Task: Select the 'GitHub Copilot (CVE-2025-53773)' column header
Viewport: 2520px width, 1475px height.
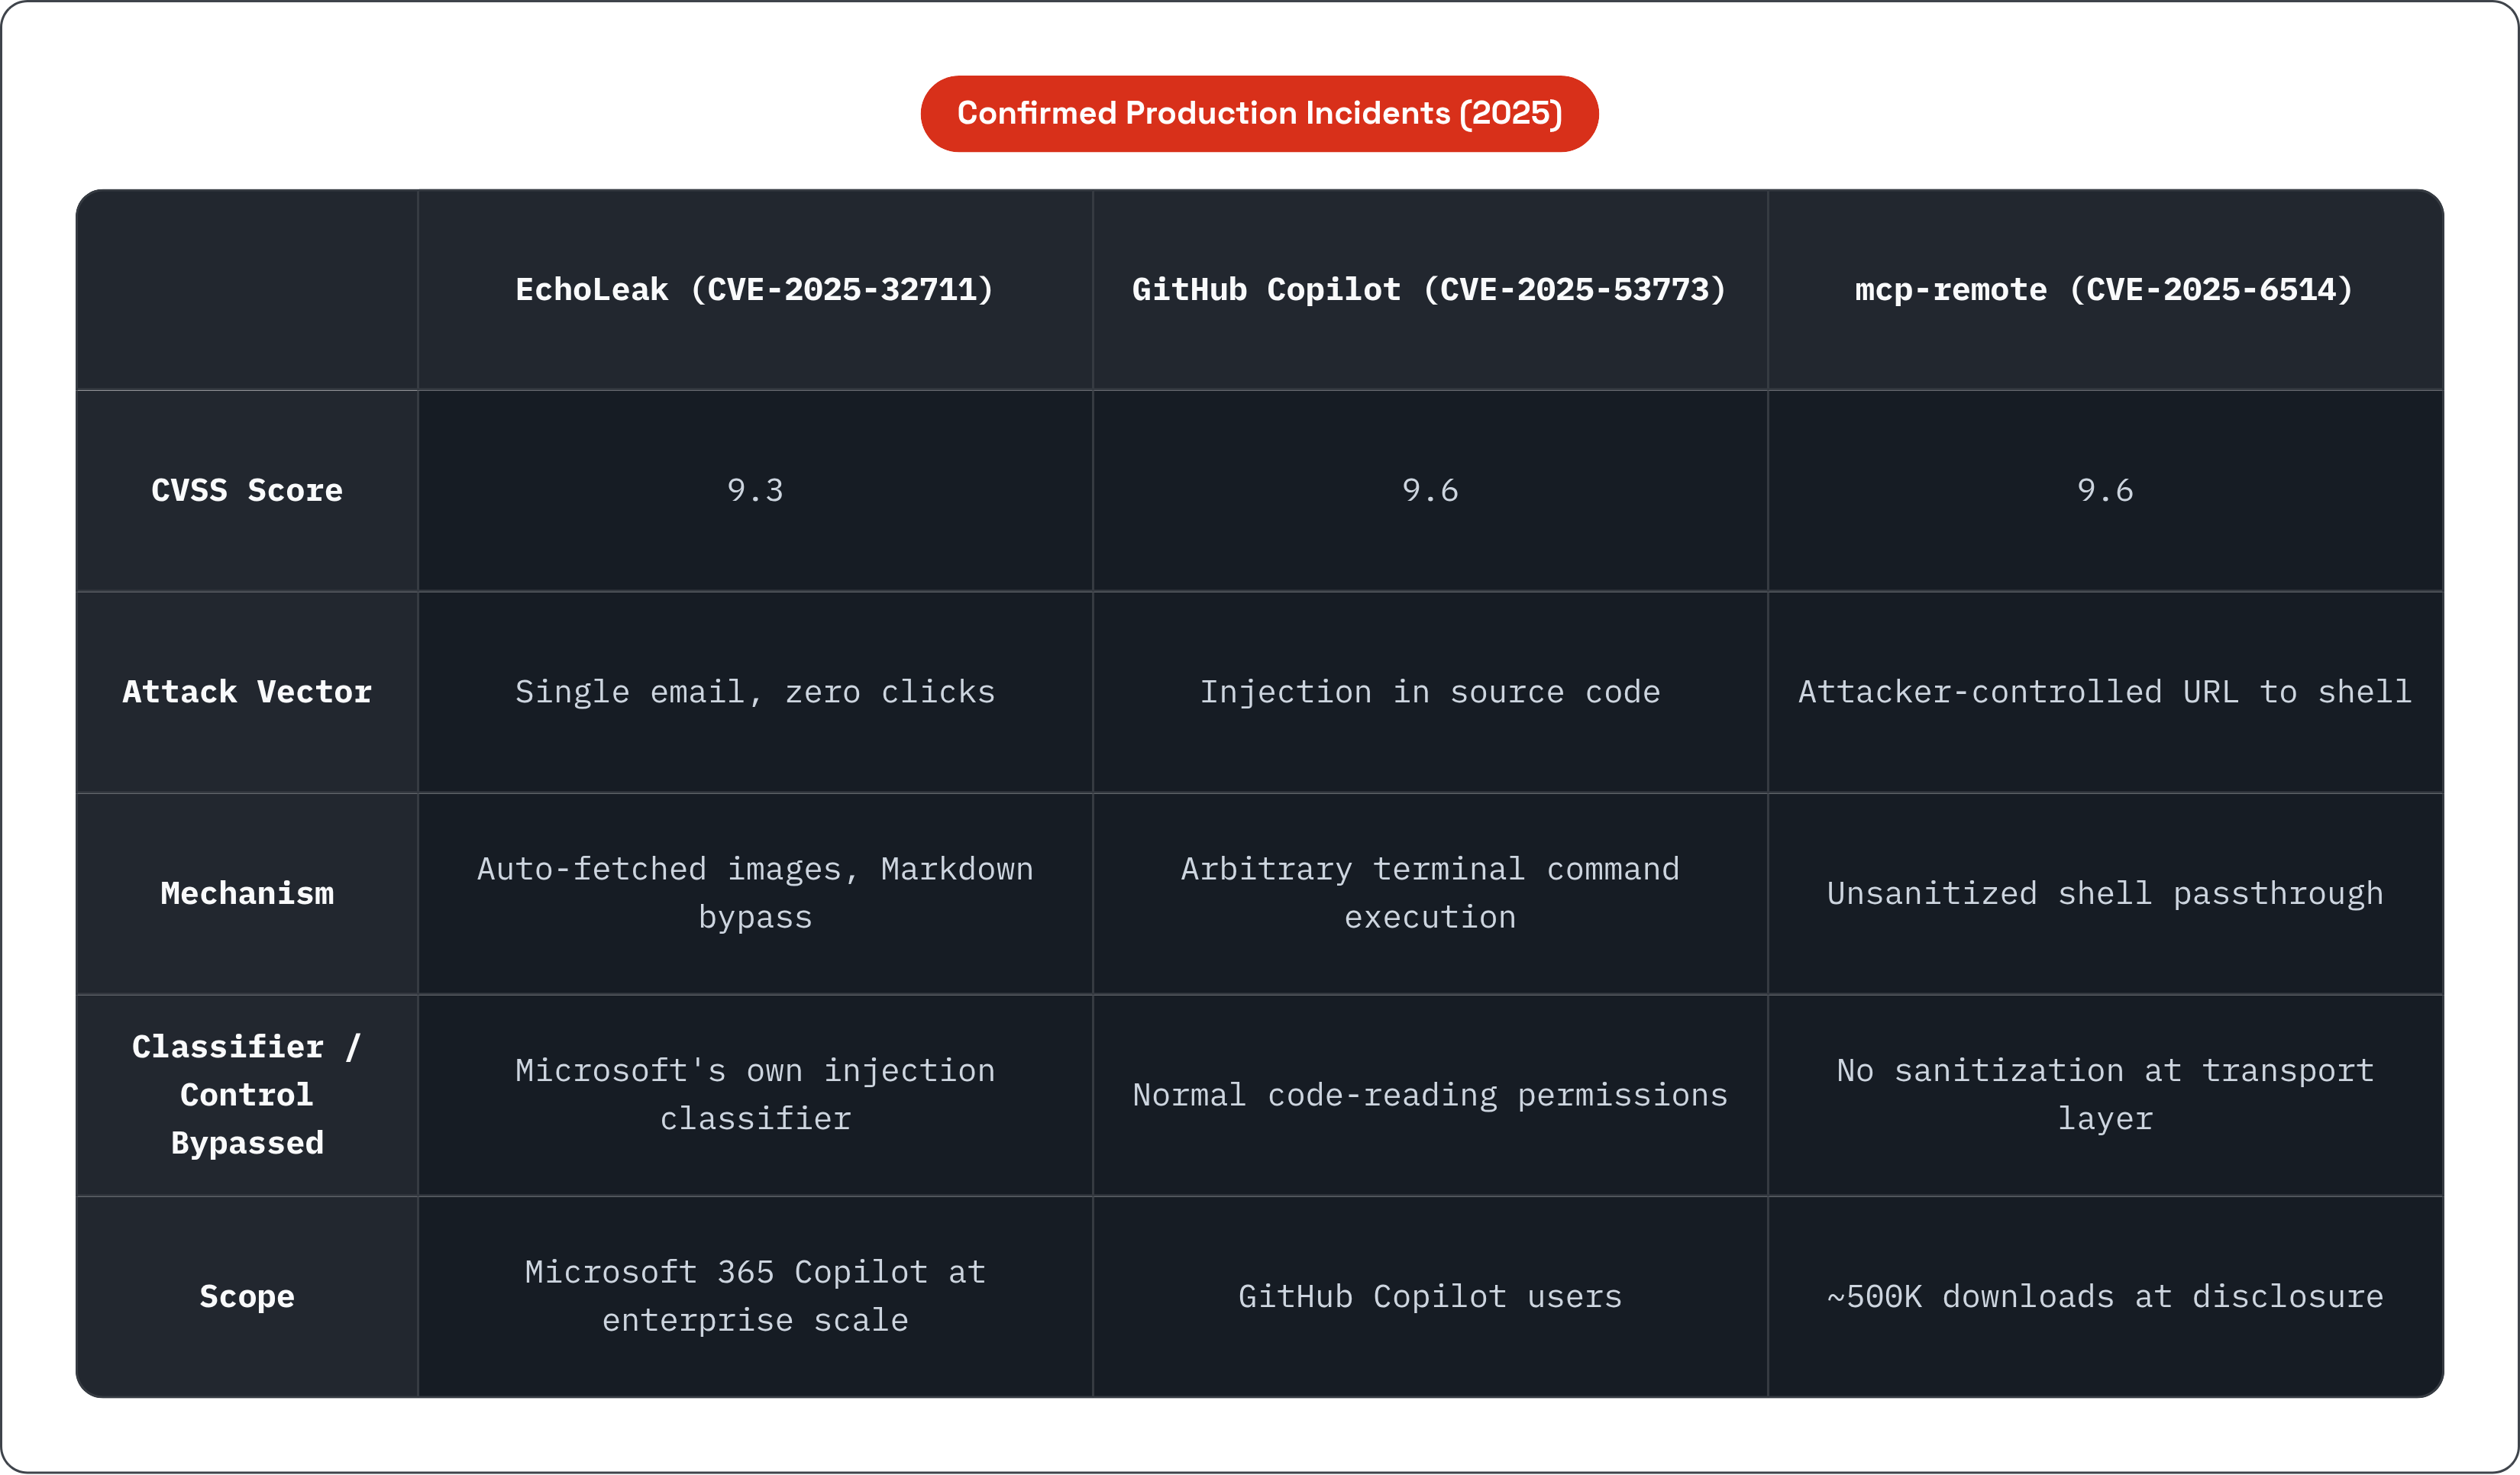Action: [x=1430, y=290]
